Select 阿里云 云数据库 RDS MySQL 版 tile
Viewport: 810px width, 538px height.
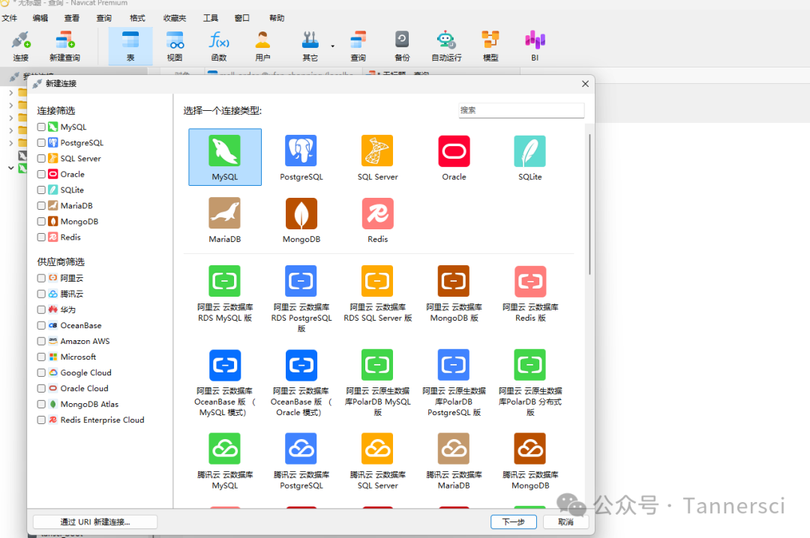point(225,294)
